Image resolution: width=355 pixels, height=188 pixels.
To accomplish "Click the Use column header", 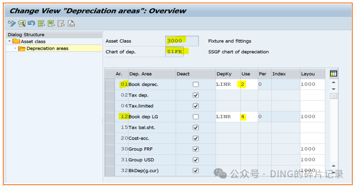I will (249, 74).
